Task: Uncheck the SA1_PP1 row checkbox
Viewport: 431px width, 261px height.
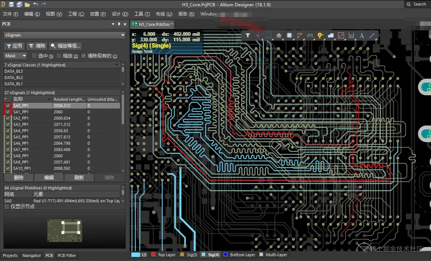Action: pyautogui.click(x=8, y=112)
